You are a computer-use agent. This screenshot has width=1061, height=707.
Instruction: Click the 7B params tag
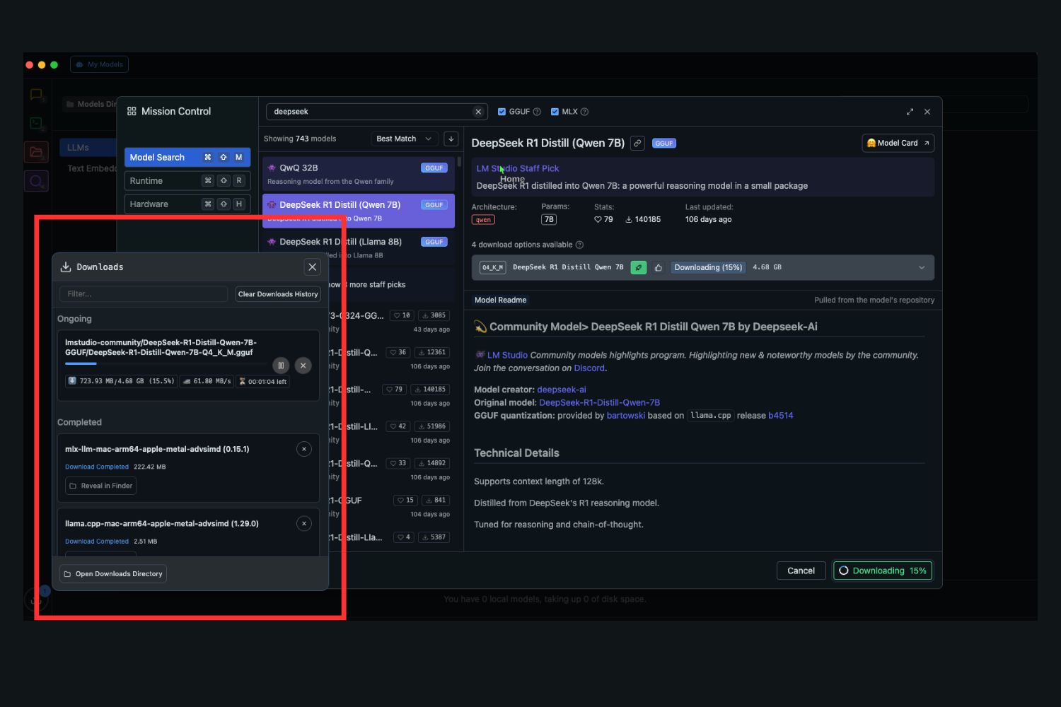click(x=549, y=220)
